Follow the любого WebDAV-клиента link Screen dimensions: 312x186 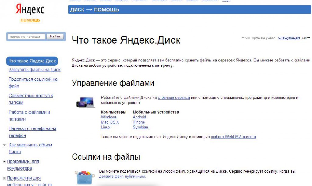(233, 137)
